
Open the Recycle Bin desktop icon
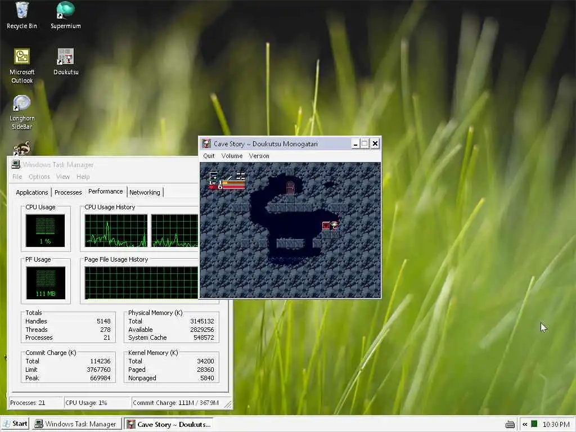click(x=22, y=15)
